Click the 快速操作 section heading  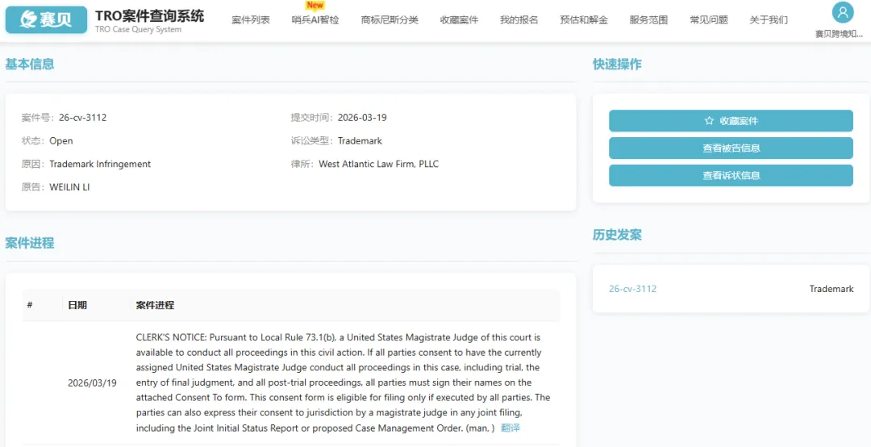tap(617, 64)
